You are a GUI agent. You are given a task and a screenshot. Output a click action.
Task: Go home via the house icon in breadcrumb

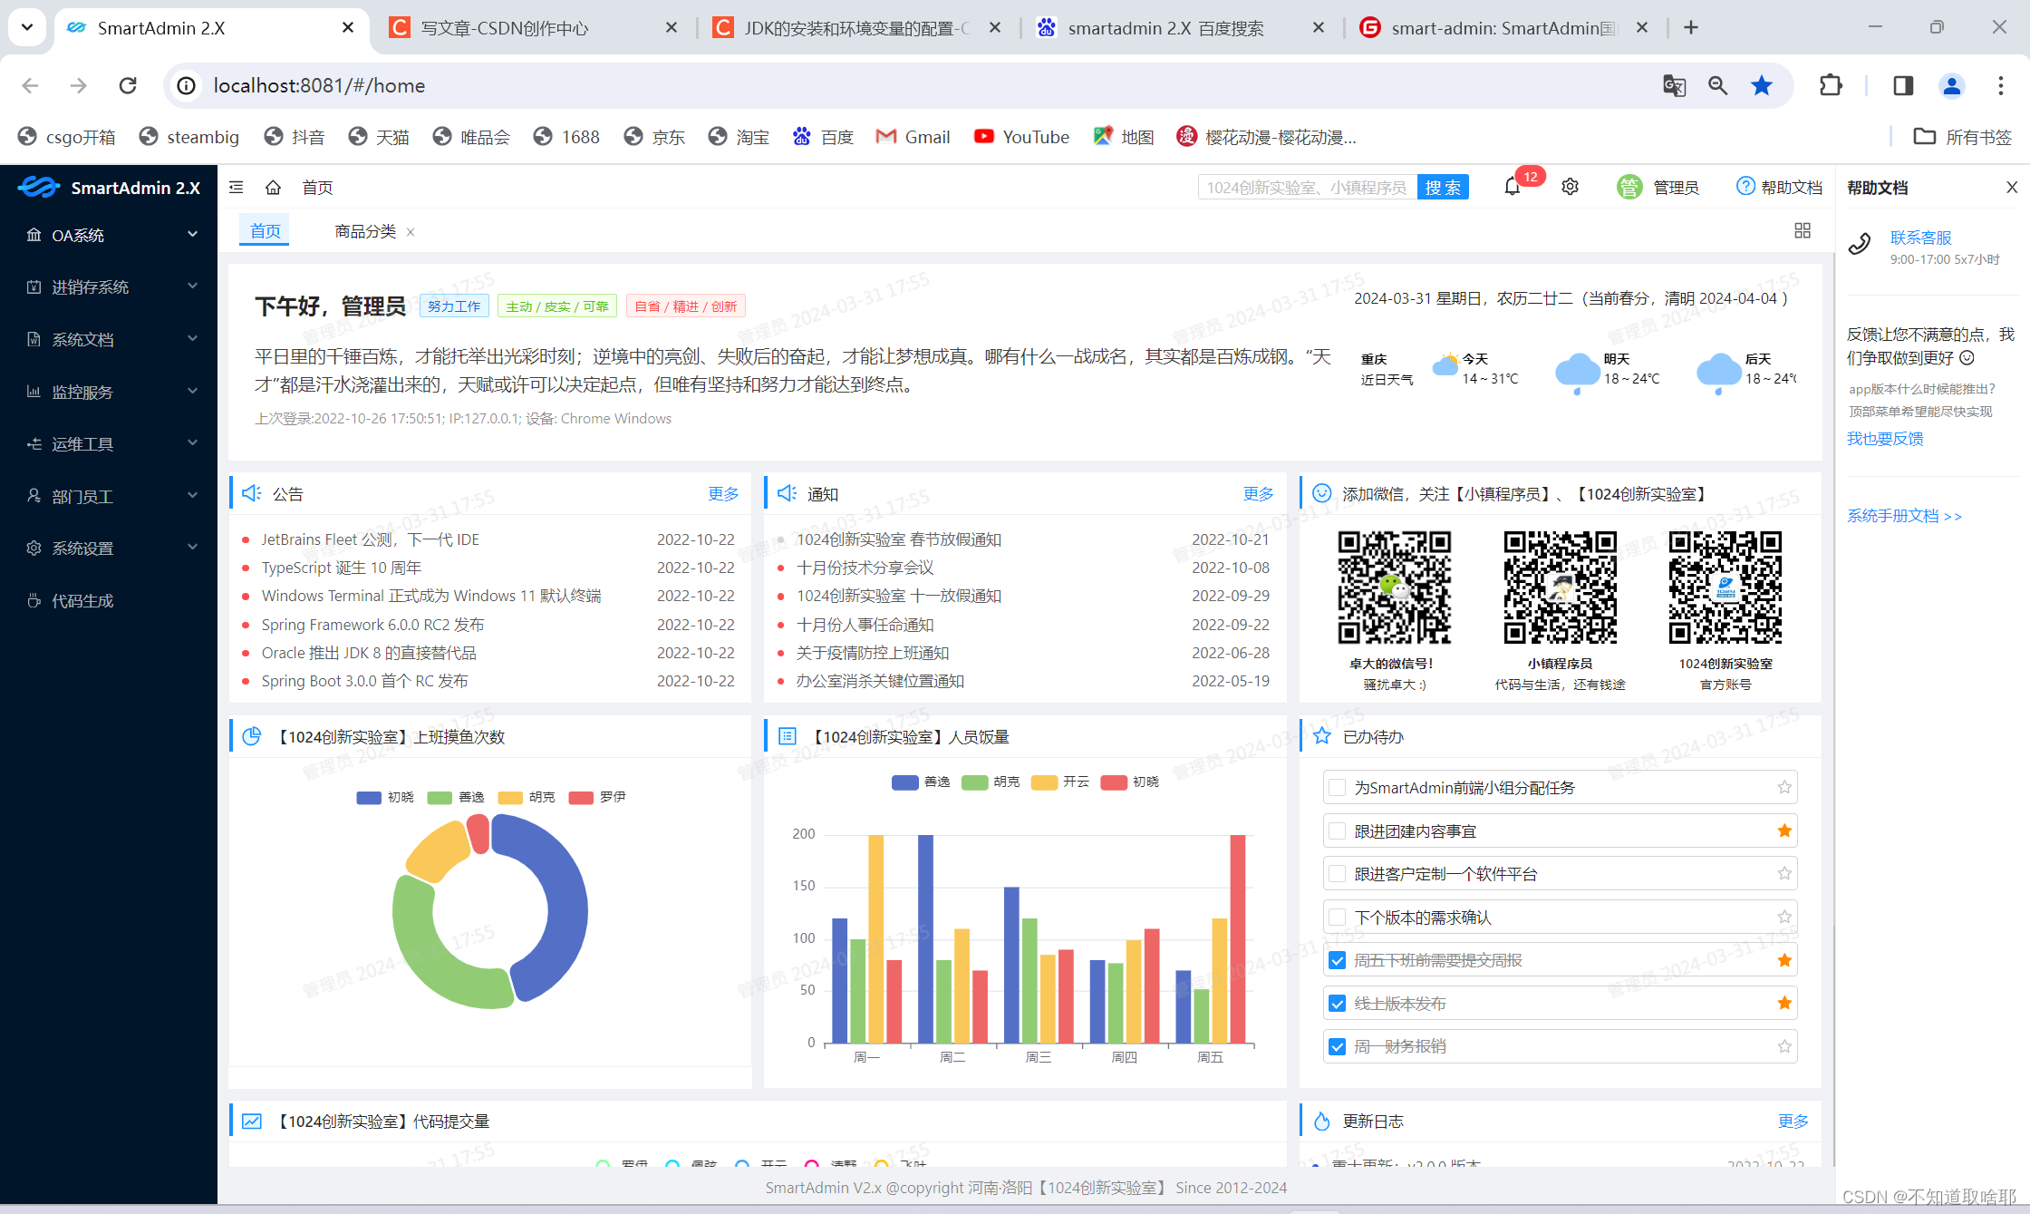[x=273, y=188]
